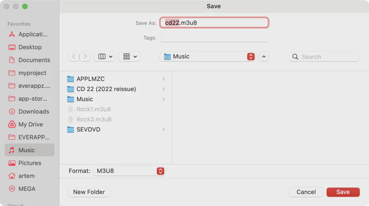
Task: Go to Desktop in Favorites sidebar
Action: point(30,47)
